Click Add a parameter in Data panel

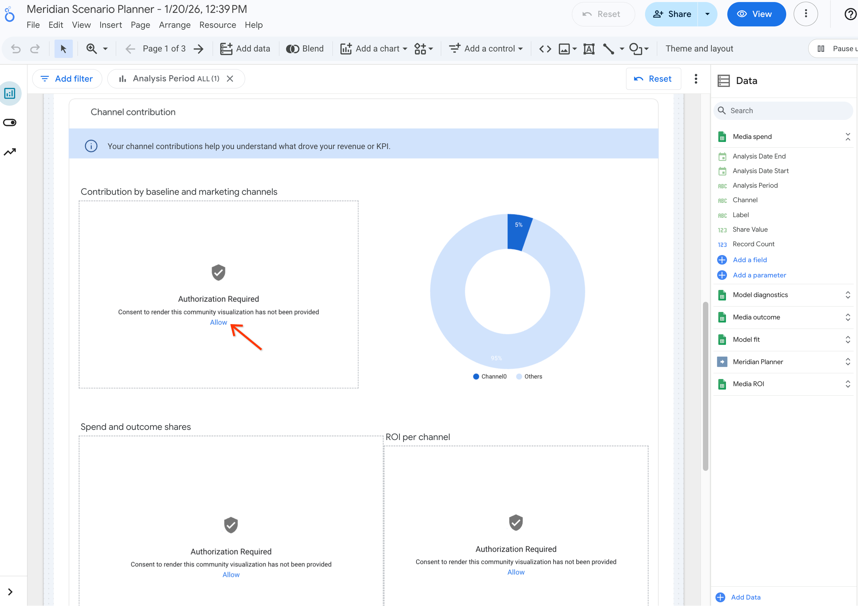759,275
